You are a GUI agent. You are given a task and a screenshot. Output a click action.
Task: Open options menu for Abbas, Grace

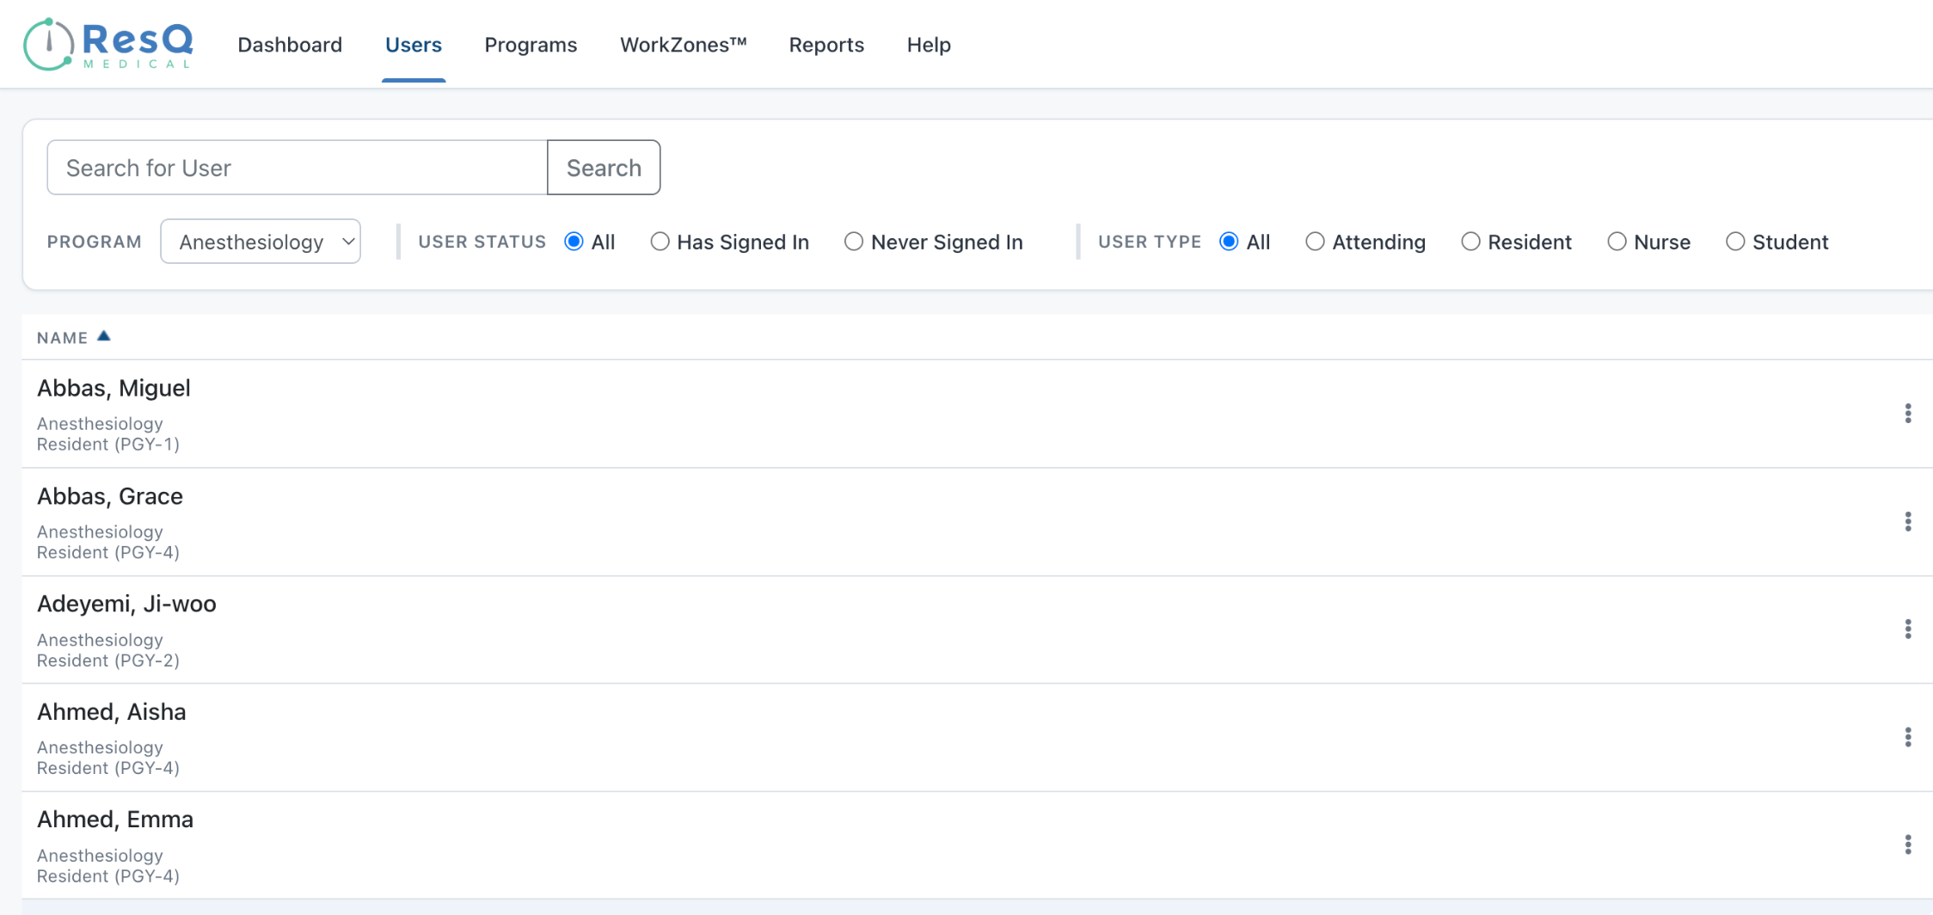click(1907, 522)
